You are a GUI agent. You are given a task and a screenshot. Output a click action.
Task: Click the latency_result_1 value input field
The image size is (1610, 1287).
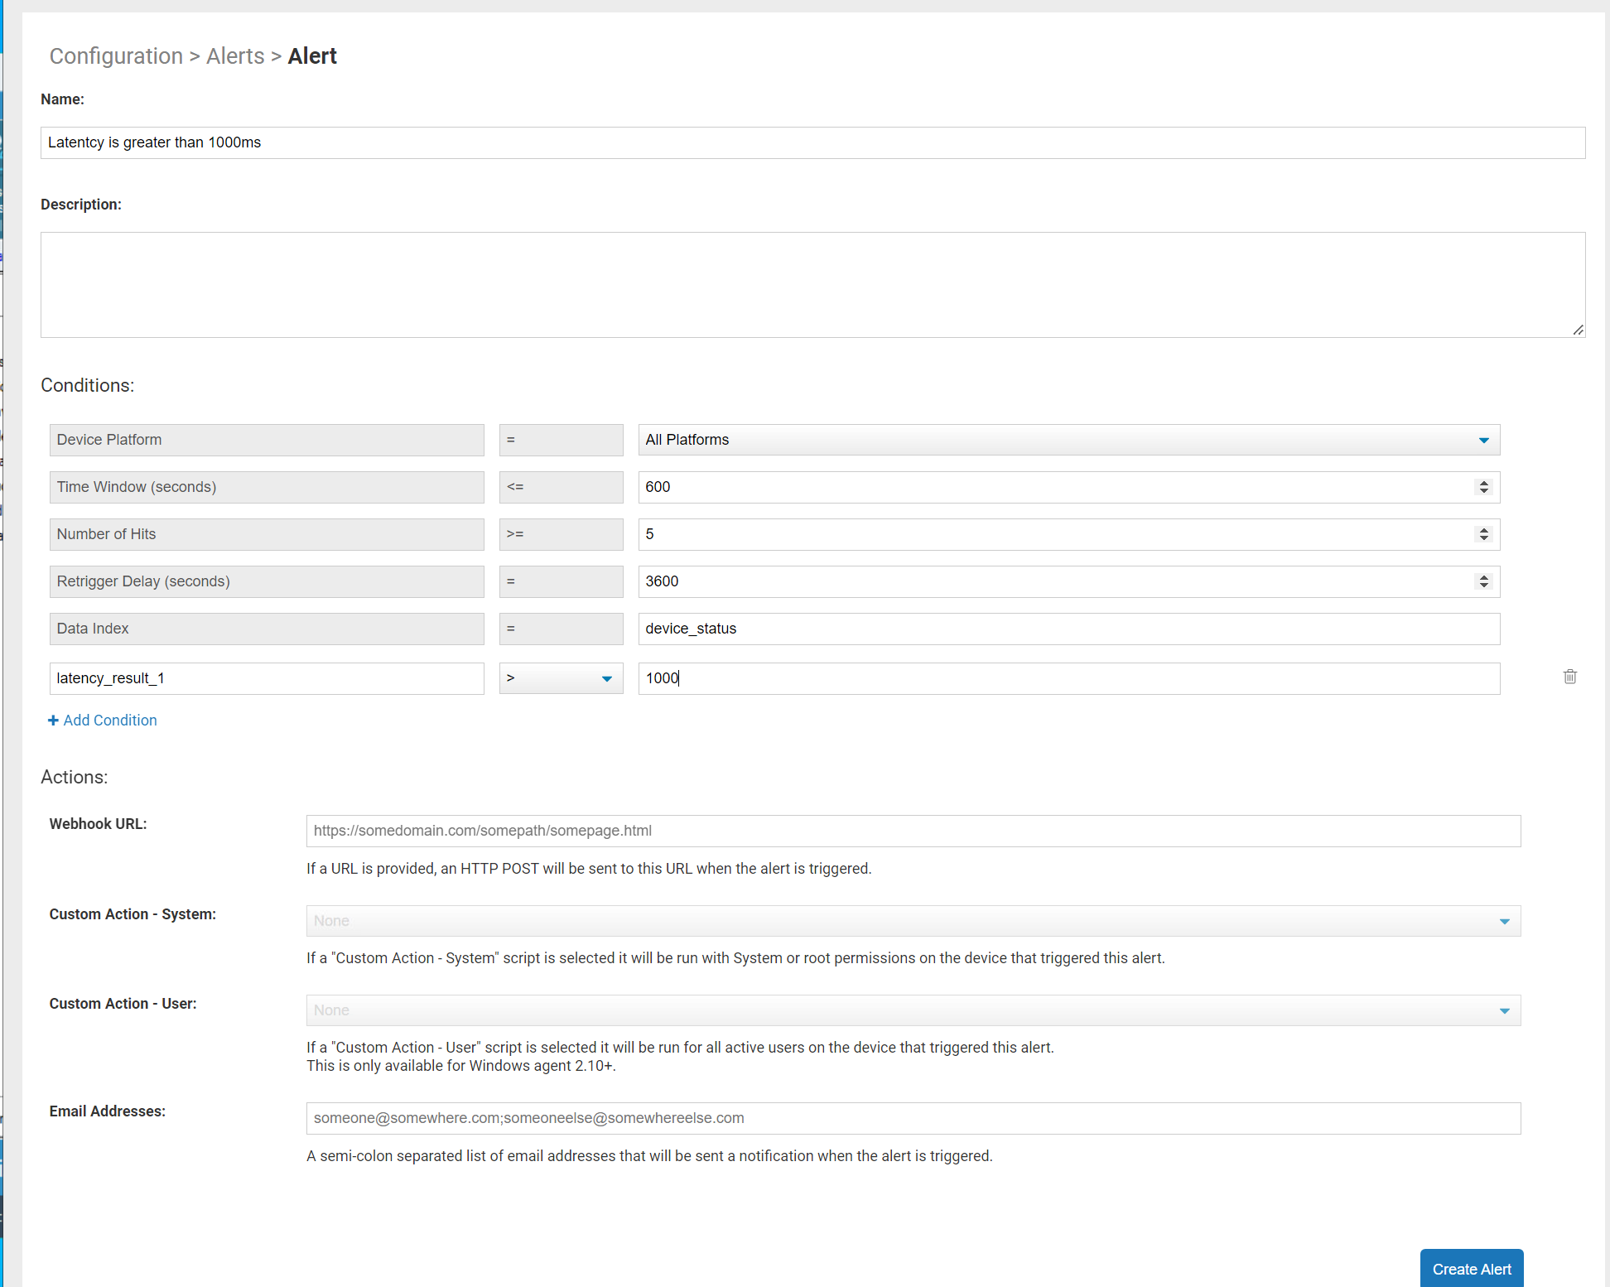click(x=1068, y=677)
